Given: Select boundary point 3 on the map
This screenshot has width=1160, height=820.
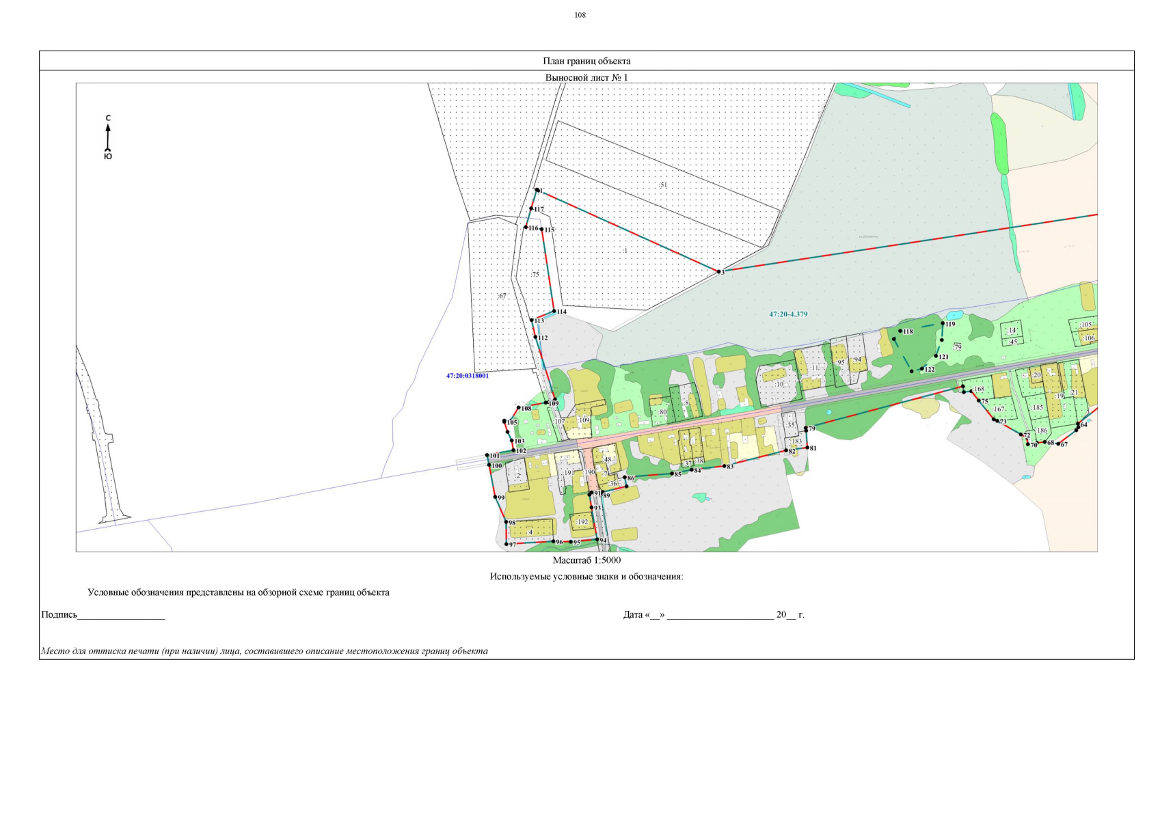Looking at the screenshot, I should pos(718,272).
